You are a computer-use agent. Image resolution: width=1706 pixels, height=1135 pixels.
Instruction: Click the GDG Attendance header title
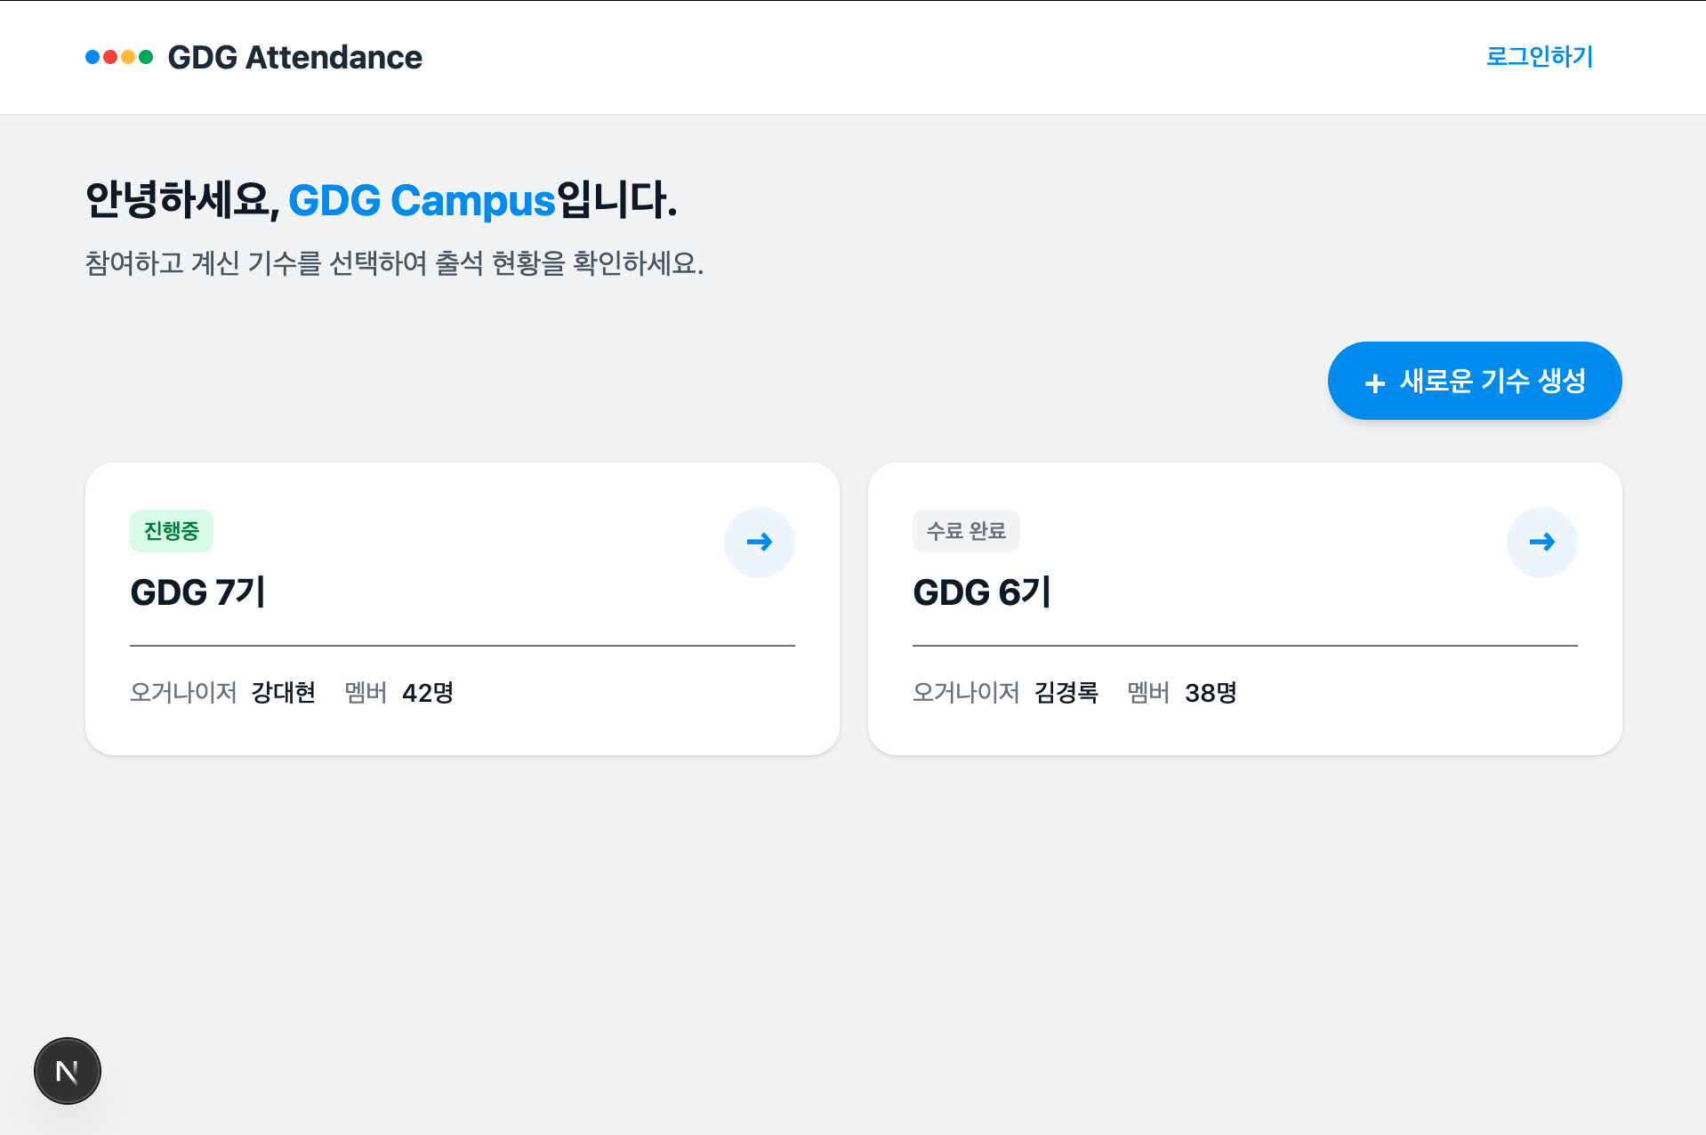294,57
